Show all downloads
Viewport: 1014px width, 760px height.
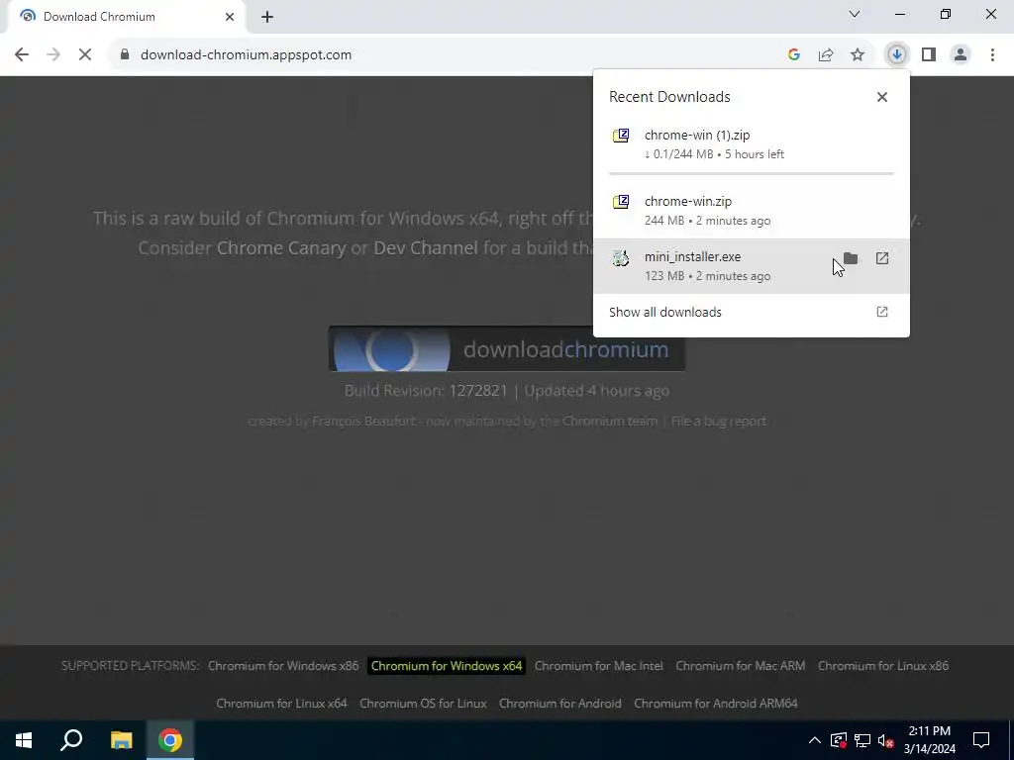click(752, 312)
